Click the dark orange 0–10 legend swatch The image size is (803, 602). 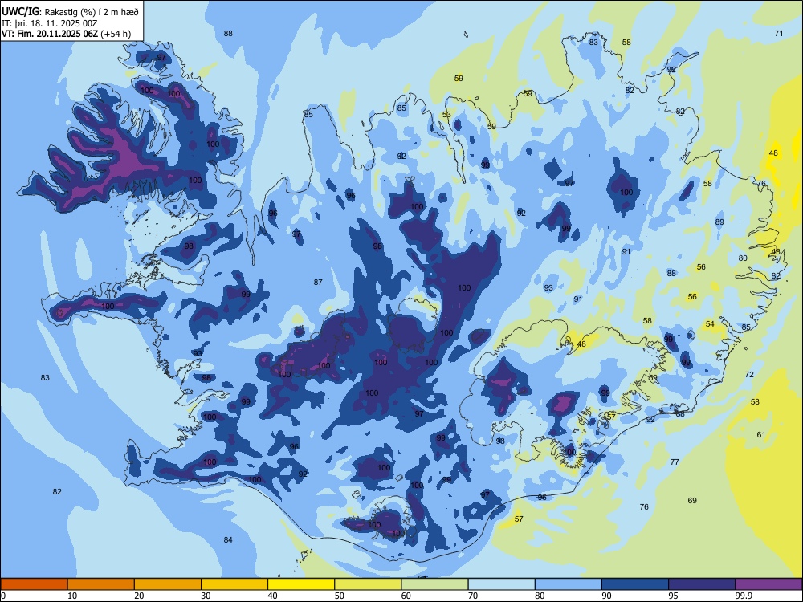tap(34, 584)
